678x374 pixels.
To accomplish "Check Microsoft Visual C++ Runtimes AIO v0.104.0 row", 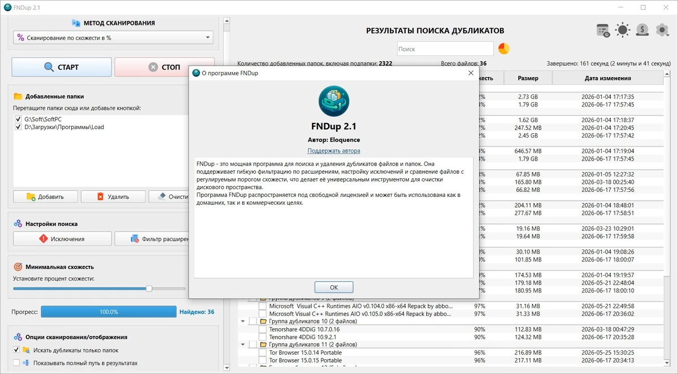I will tap(262, 306).
